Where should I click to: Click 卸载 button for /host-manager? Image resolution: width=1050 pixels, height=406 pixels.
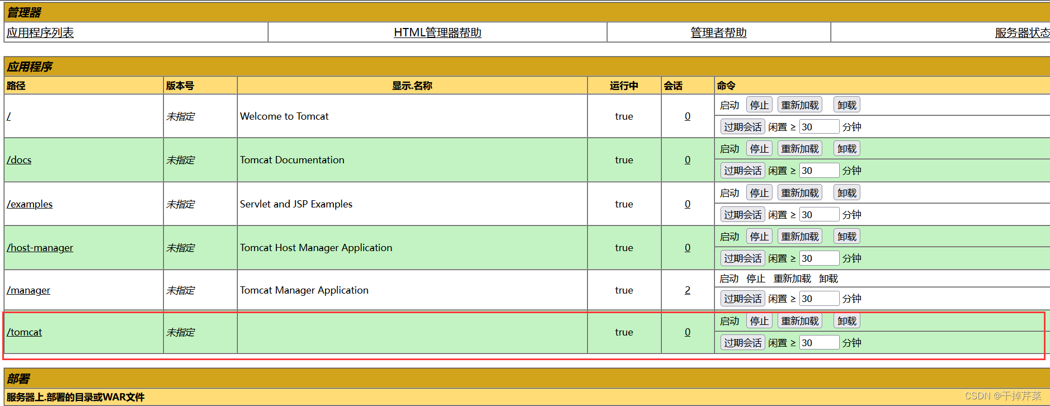click(x=847, y=237)
